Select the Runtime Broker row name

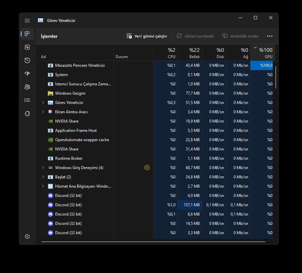point(69,158)
